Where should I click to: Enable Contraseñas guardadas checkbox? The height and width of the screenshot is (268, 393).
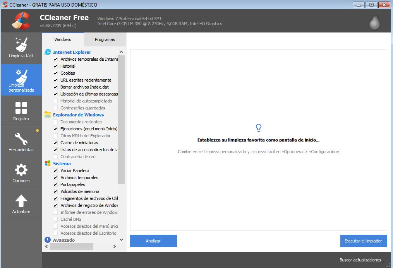point(55,108)
